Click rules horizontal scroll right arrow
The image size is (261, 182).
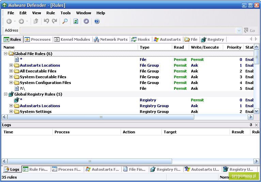tap(250, 117)
